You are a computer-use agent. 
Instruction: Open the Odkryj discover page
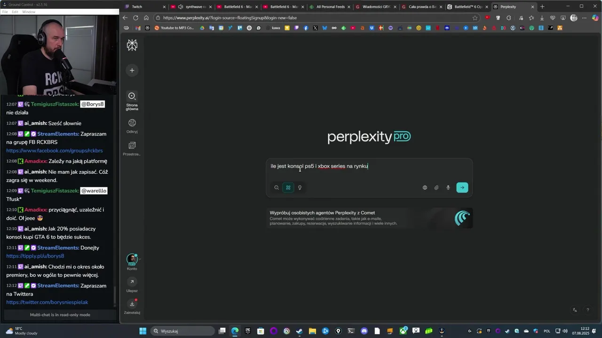tap(132, 126)
